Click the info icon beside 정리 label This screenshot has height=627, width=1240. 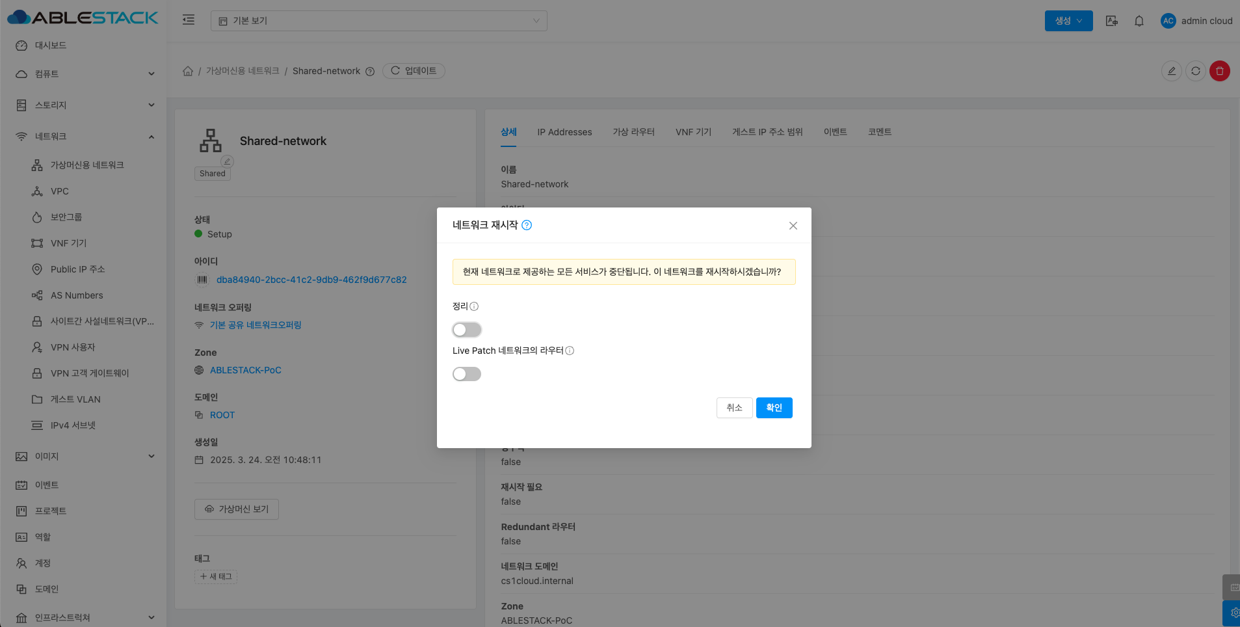(x=474, y=306)
